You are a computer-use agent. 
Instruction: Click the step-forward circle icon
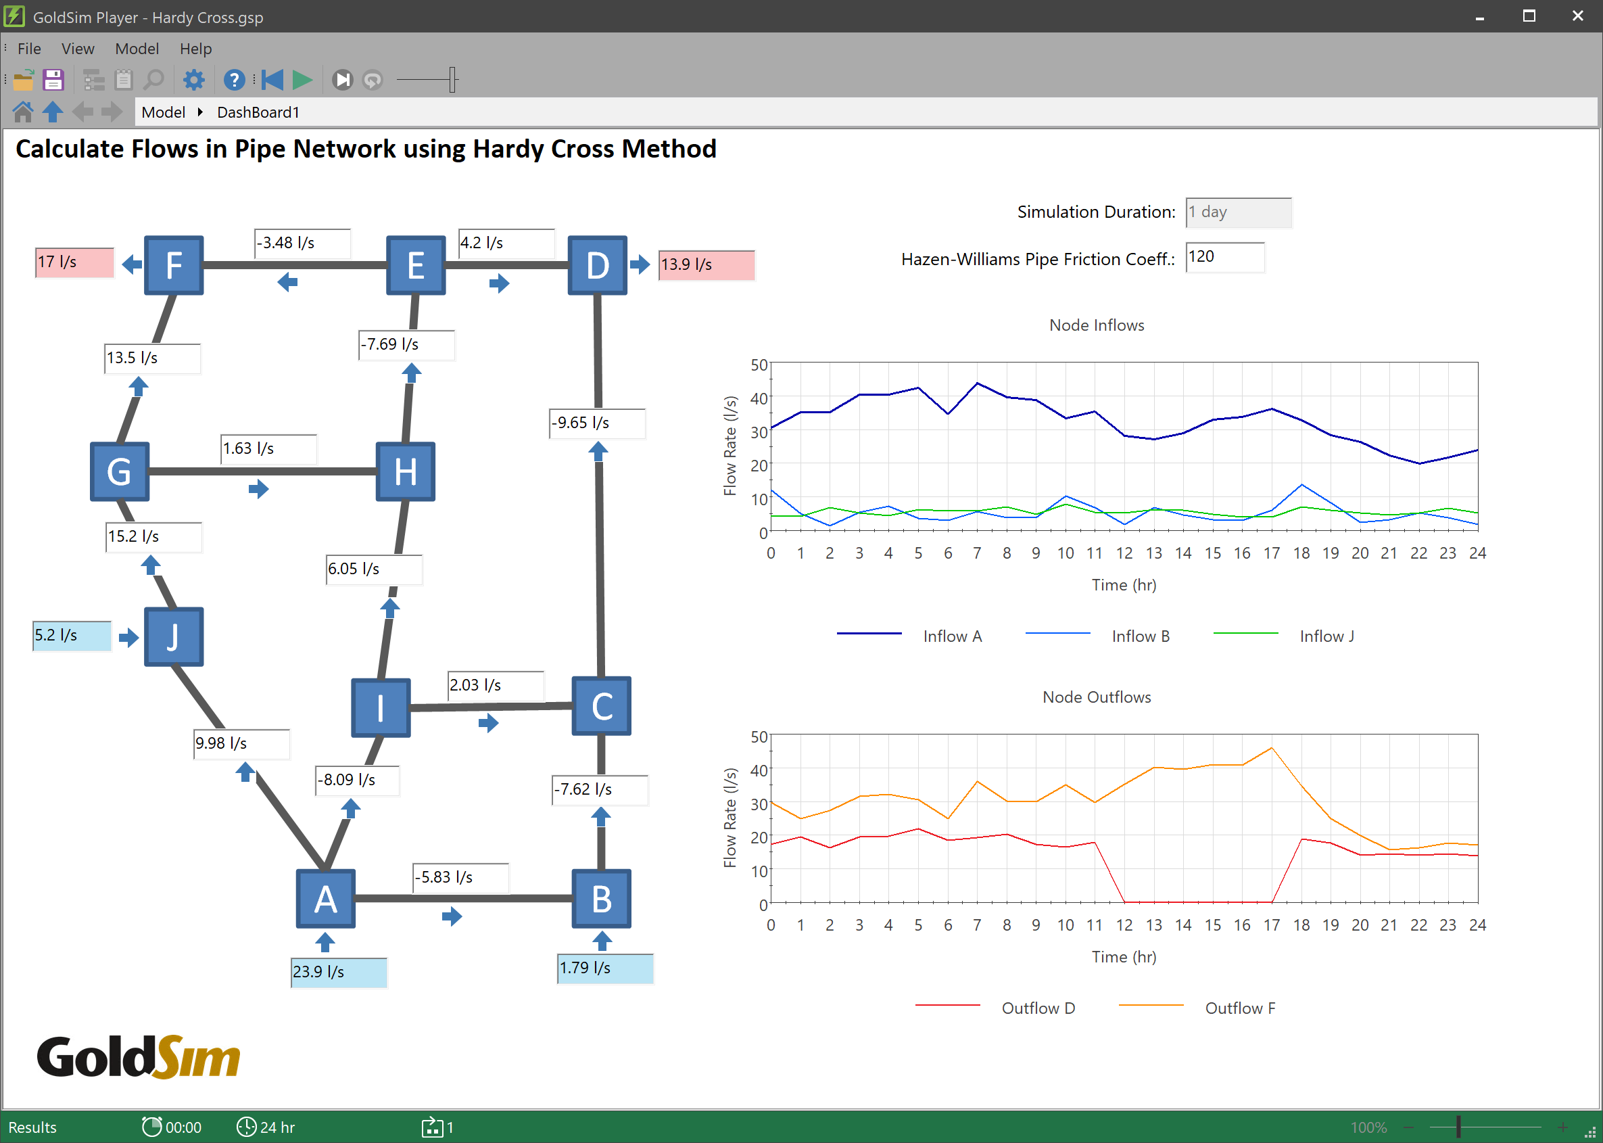tap(343, 80)
